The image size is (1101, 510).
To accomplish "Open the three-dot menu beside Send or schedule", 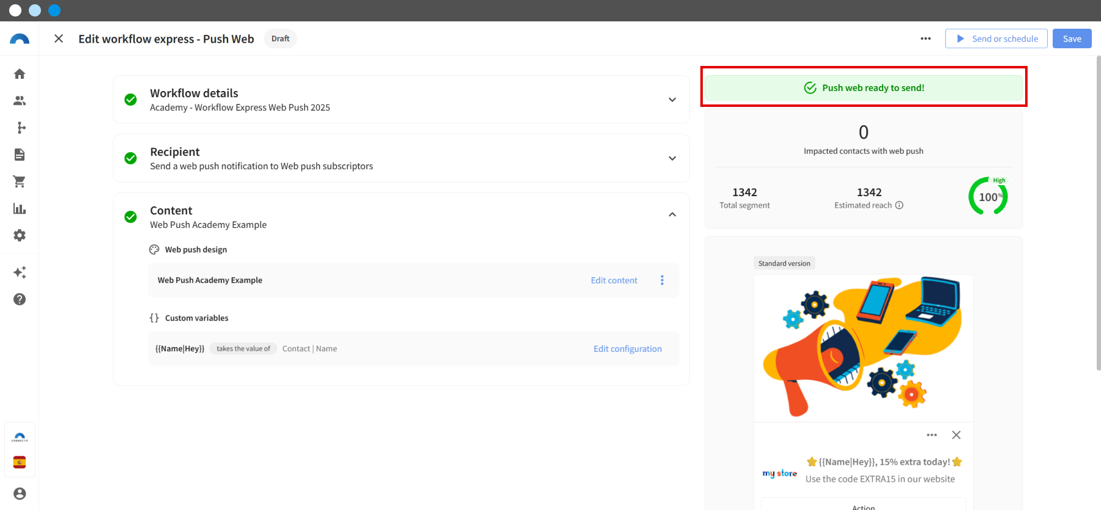I will tap(925, 38).
